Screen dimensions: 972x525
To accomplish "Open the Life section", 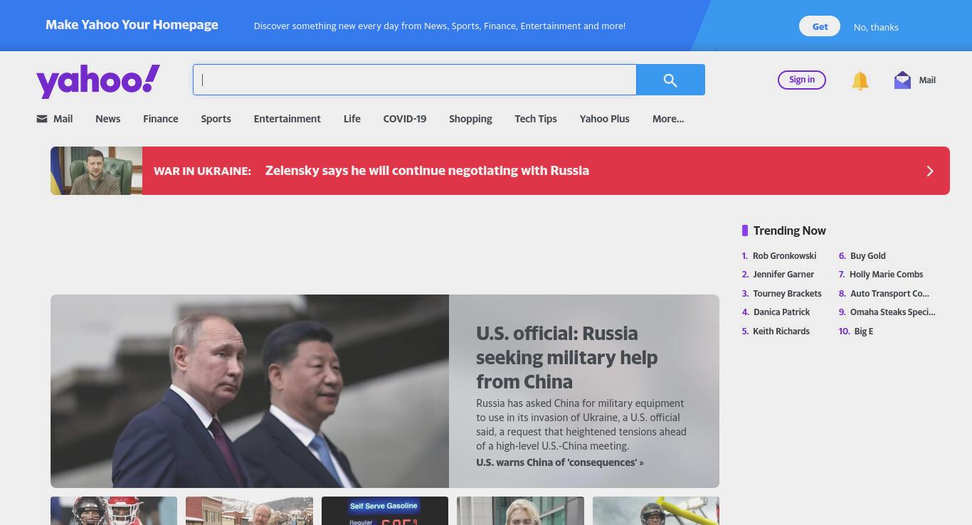I will point(352,119).
